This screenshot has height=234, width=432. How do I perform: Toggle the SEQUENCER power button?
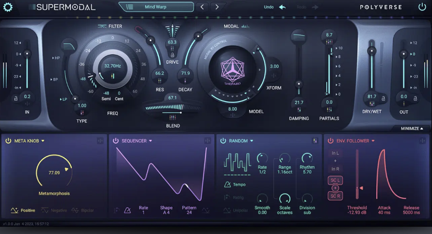(x=116, y=141)
